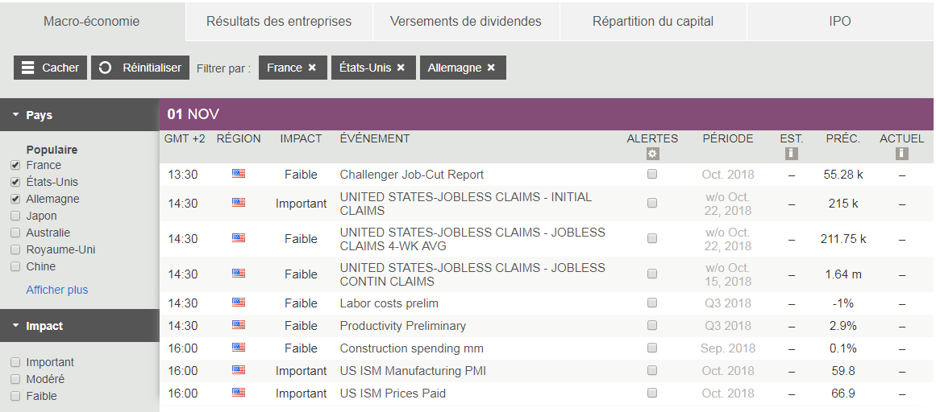Switch to the Versements de dividendes tab
The width and height of the screenshot is (936, 412).
pyautogui.click(x=466, y=22)
